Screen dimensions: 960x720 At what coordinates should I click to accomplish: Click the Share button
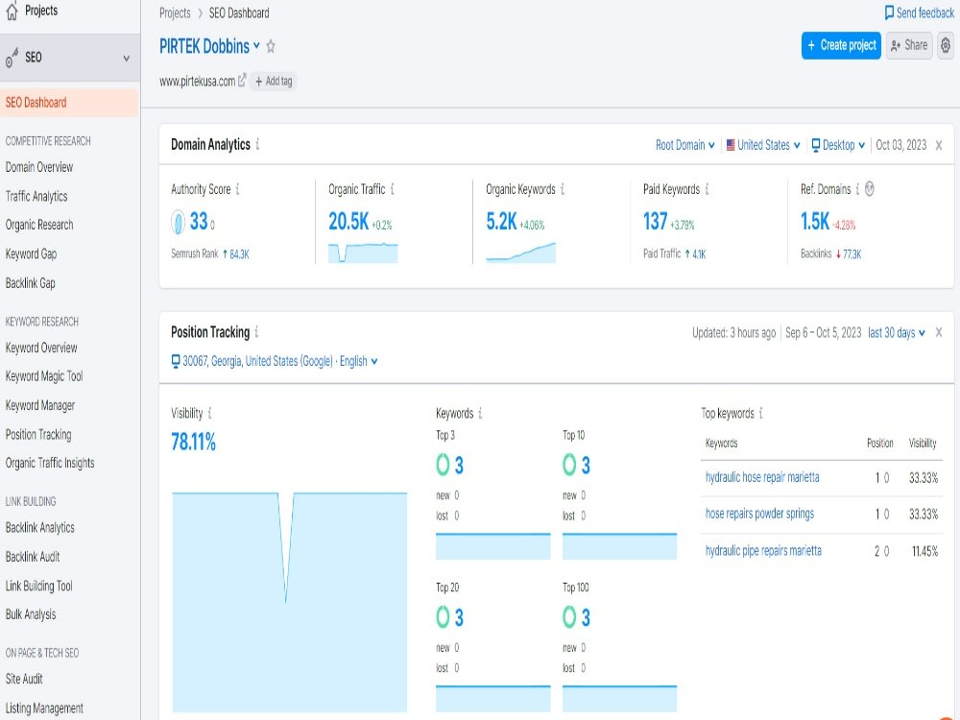pos(909,45)
